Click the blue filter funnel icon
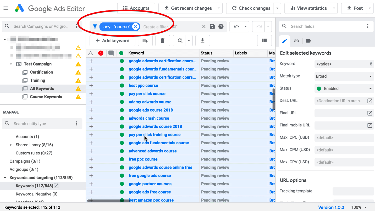This screenshot has width=375, height=211. 95,26
